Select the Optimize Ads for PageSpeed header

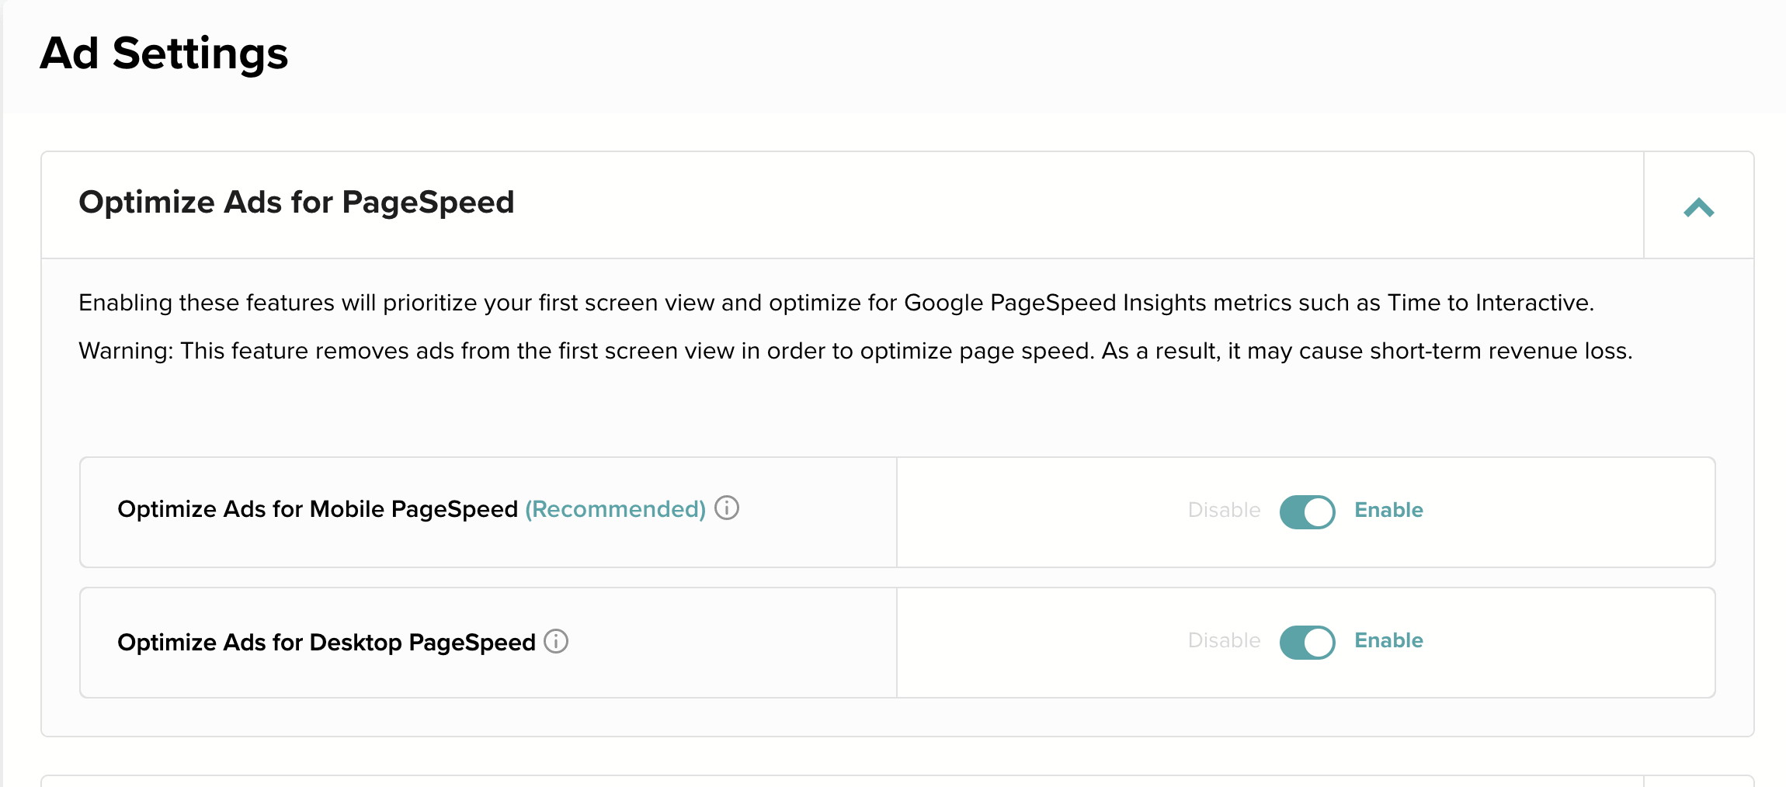point(296,203)
